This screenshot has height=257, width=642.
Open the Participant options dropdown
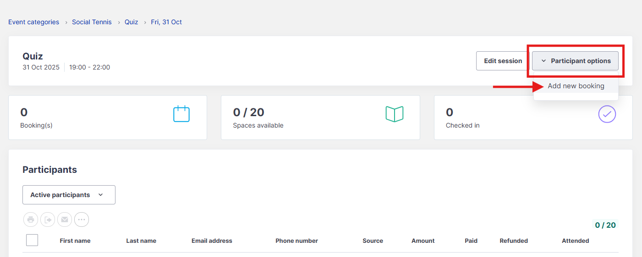pos(575,61)
